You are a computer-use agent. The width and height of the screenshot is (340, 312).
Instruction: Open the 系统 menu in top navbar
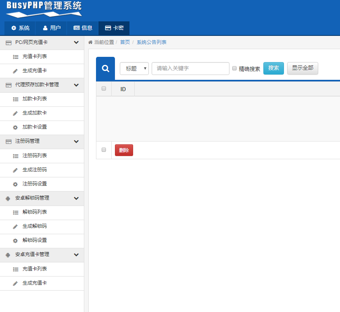[20, 28]
